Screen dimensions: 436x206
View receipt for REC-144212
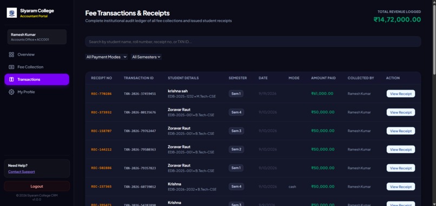tap(401, 149)
